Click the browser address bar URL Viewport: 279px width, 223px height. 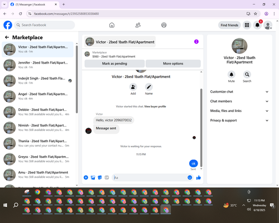click(66, 14)
